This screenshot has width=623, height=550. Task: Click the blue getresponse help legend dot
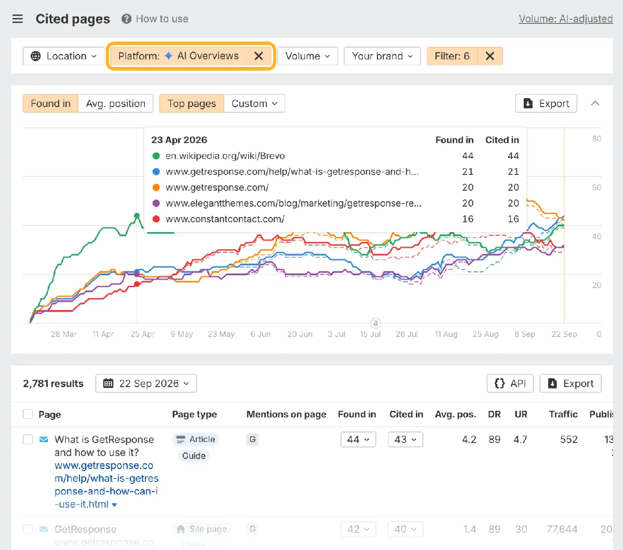tap(156, 171)
